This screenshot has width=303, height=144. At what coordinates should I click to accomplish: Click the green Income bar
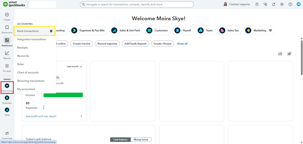pyautogui.click(x=63, y=95)
